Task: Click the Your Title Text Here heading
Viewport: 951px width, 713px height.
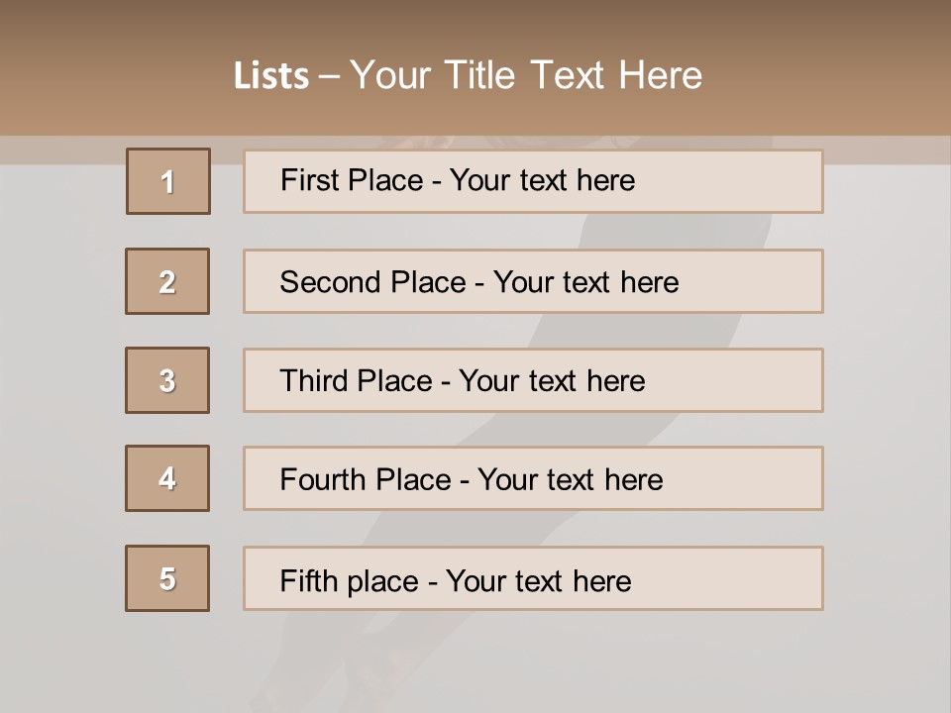Action: tap(526, 75)
